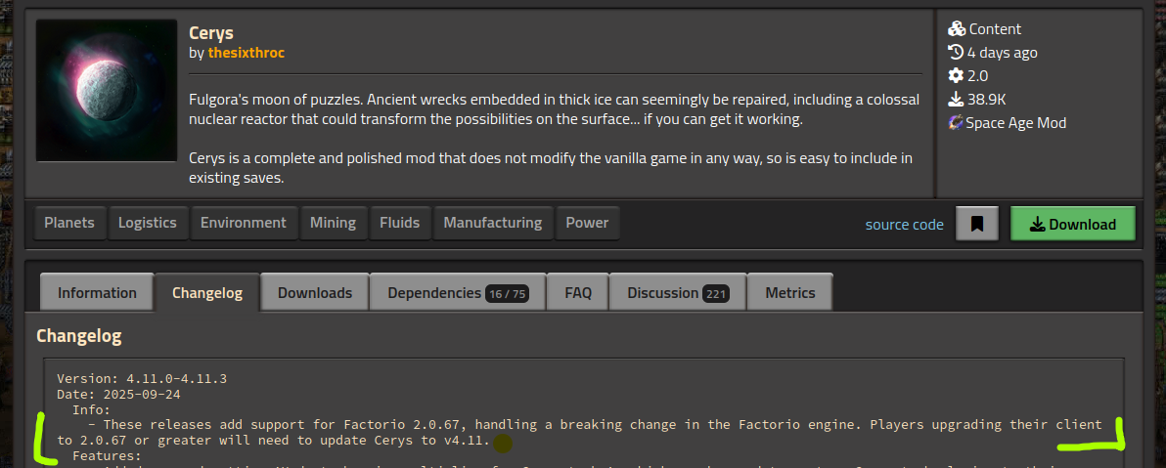Viewport: 1166px width, 468px height.
Task: Open the FAQ tab
Action: (578, 292)
